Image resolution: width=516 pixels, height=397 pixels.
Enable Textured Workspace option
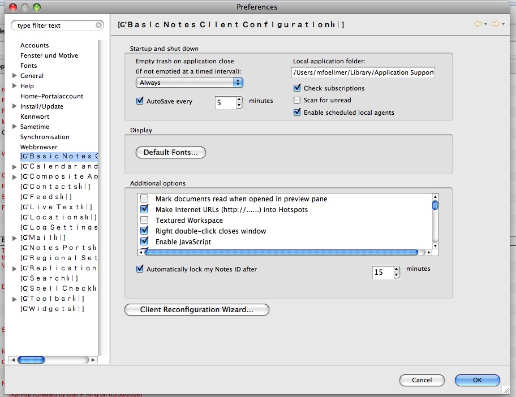(144, 220)
